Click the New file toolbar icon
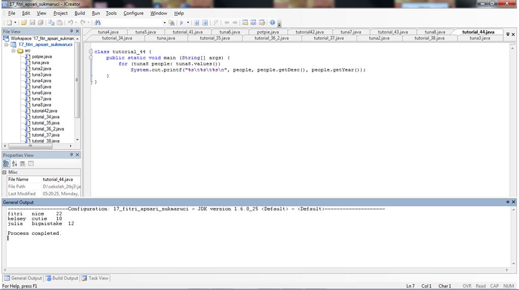This screenshot has width=519, height=290. pyautogui.click(x=9, y=23)
